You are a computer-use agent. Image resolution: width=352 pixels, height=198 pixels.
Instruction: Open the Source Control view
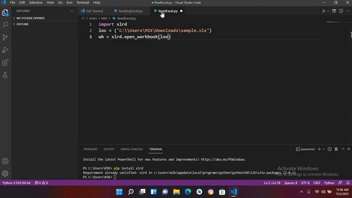pyautogui.click(x=5, y=37)
